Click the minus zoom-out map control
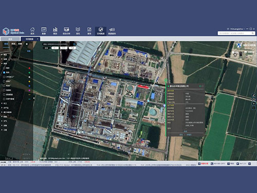 tap(254, 108)
